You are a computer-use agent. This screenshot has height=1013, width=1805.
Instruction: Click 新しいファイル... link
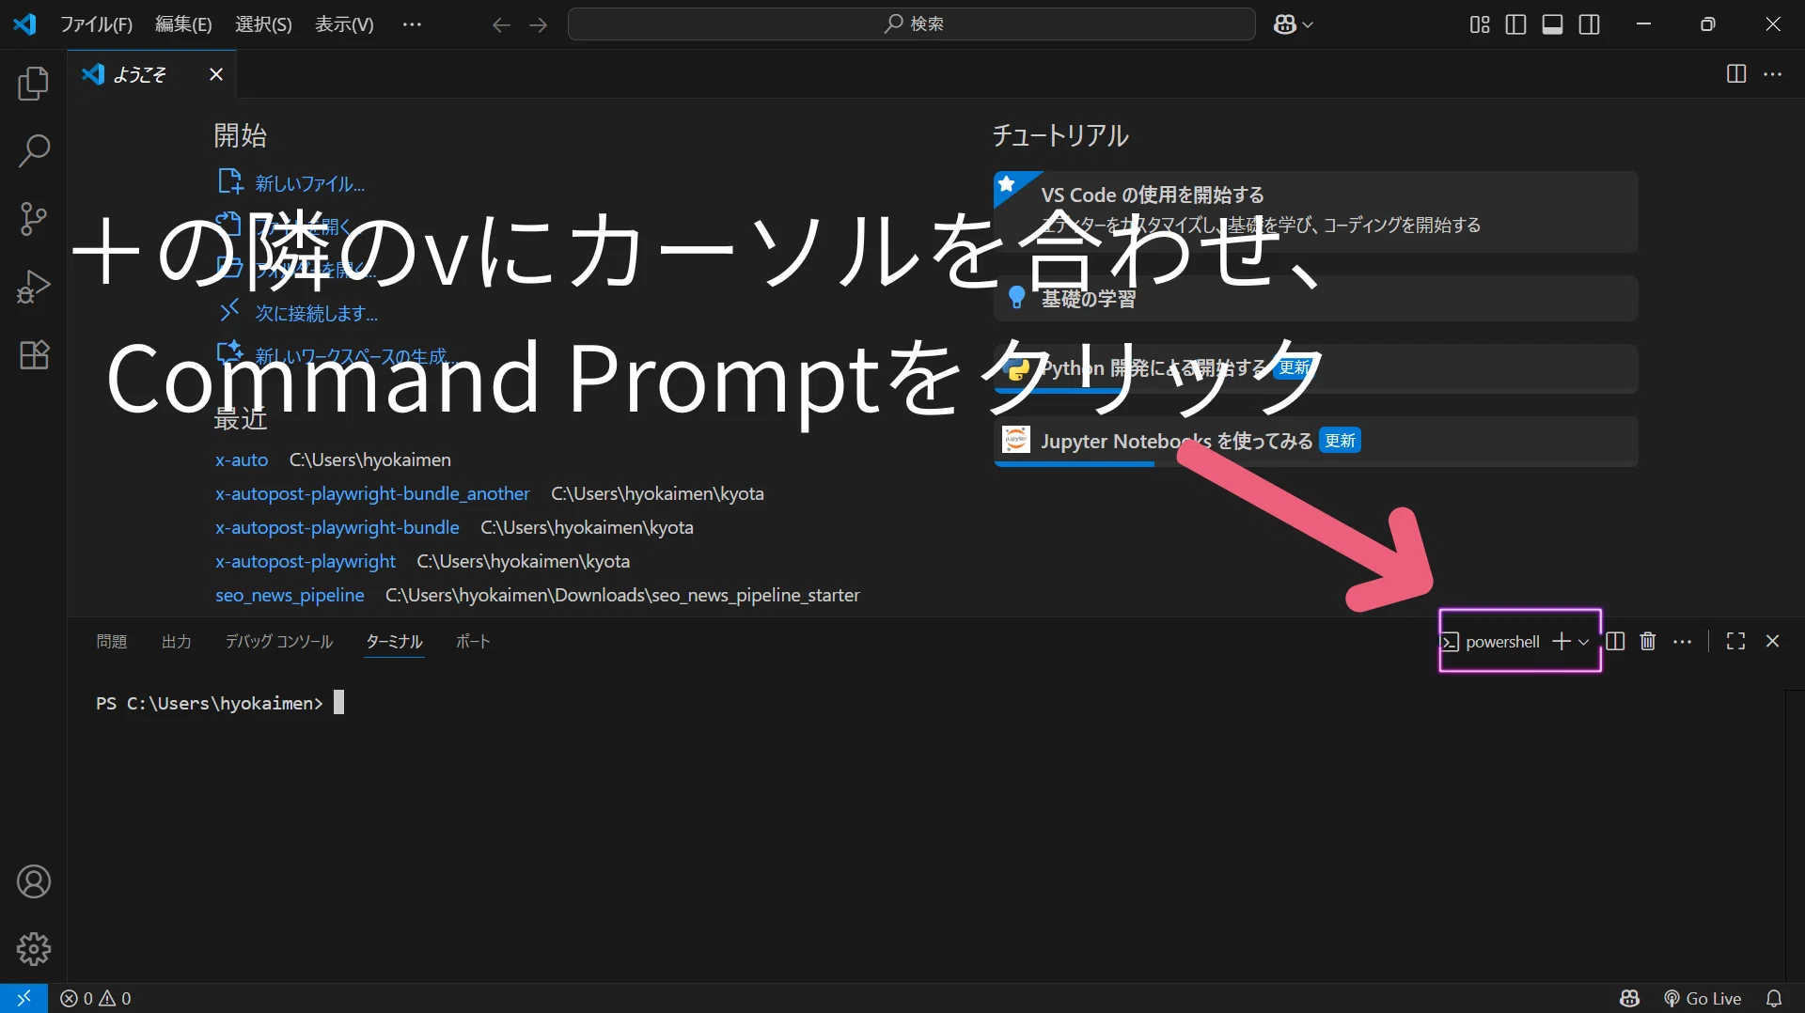point(309,183)
